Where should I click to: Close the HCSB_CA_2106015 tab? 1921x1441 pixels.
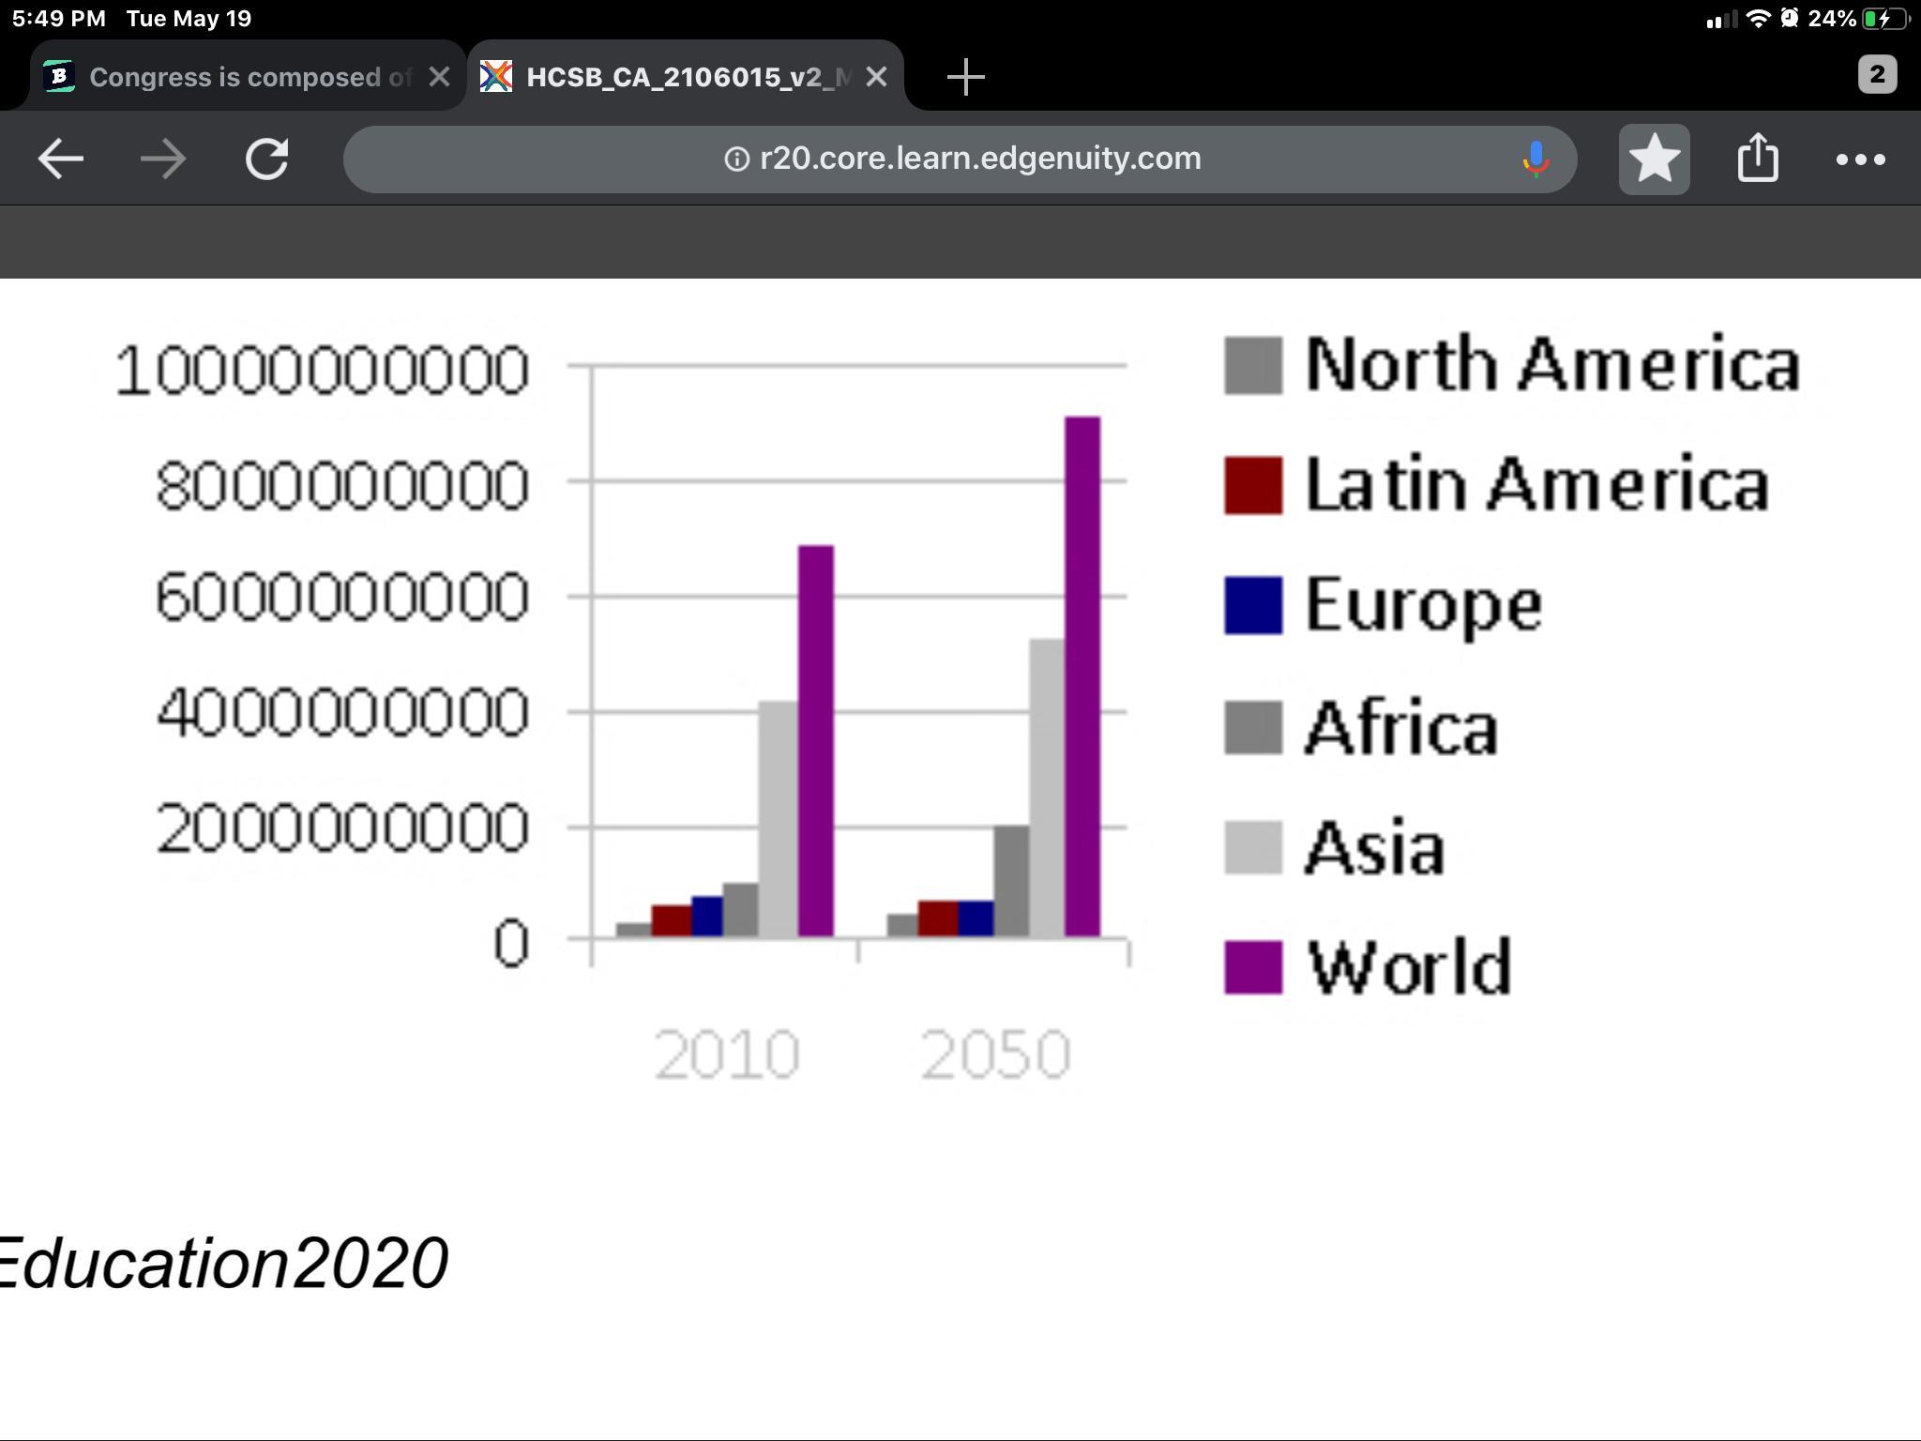pos(876,77)
